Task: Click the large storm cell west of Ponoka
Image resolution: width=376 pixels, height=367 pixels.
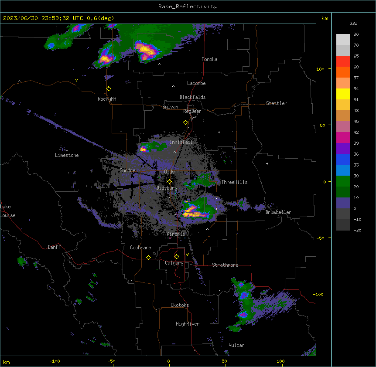Action: [146, 51]
